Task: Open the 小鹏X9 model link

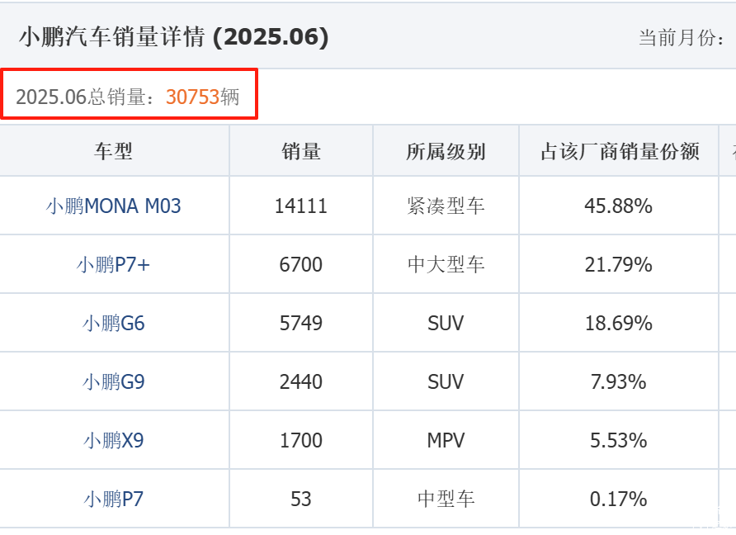Action: (113, 440)
